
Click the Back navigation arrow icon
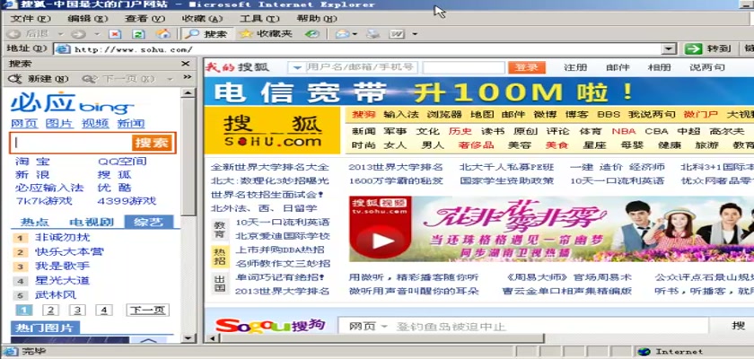click(14, 34)
